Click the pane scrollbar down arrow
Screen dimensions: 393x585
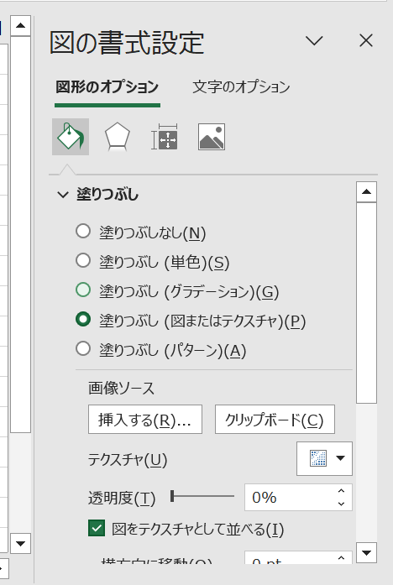pos(366,552)
